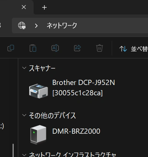Screen dimensions: 148x157
Task: Collapse the ネットワーク インフラストラクチャ group
Action: point(24,155)
